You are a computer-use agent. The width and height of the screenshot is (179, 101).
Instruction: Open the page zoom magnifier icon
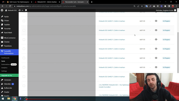[x=135, y=6]
